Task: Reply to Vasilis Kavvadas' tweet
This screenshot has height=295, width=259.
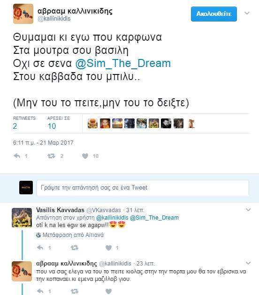Action: (40, 248)
